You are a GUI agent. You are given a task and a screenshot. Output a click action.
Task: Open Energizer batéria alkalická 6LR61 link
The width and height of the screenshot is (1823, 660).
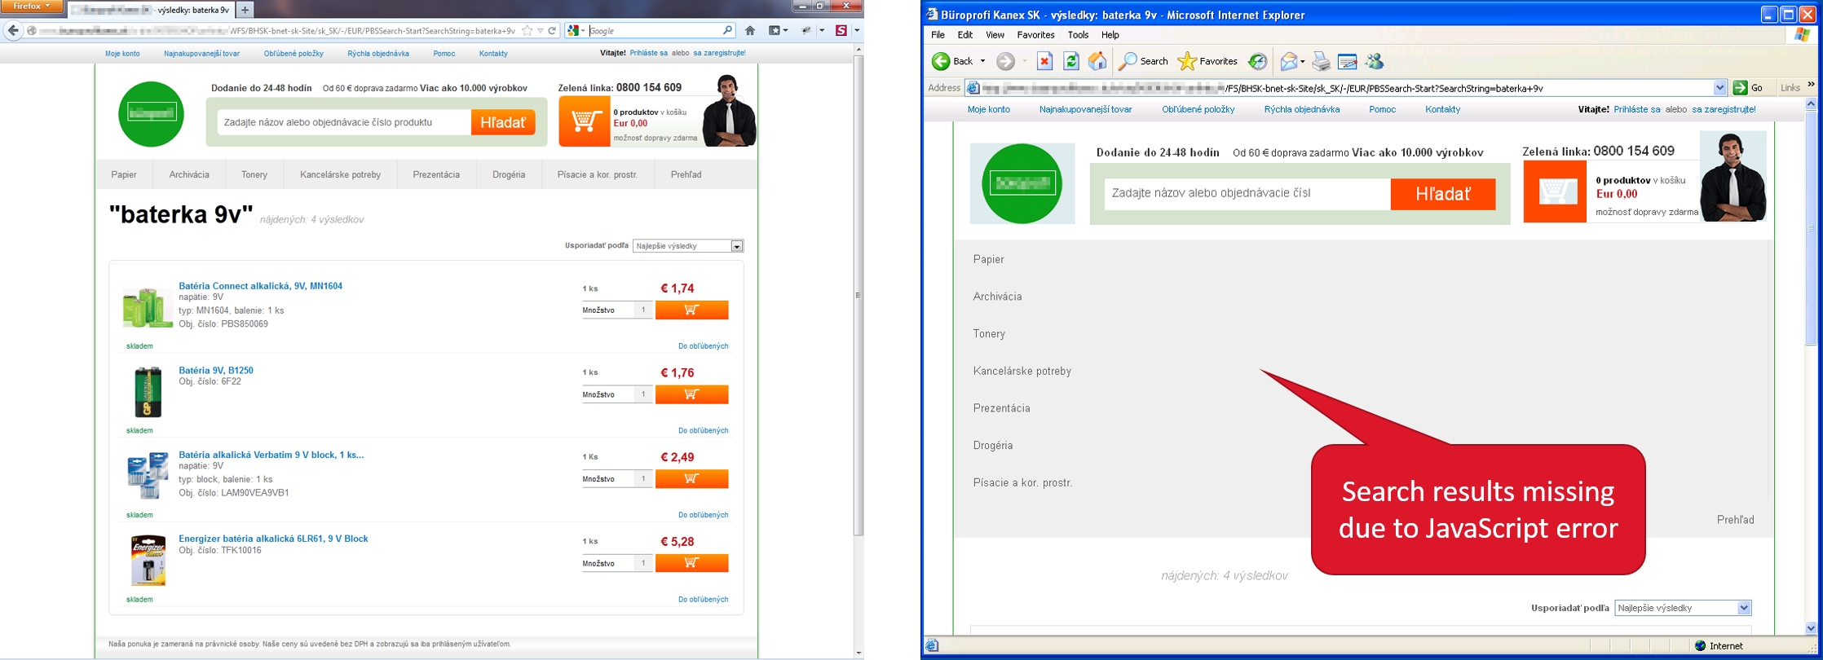(273, 539)
